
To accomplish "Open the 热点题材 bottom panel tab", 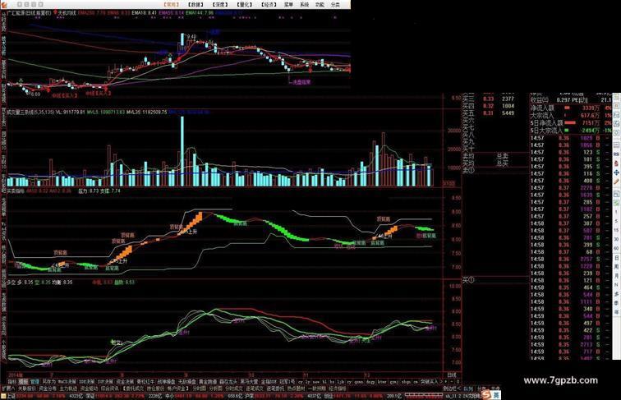I will (296, 389).
